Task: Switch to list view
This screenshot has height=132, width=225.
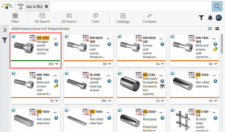Action: point(217,29)
